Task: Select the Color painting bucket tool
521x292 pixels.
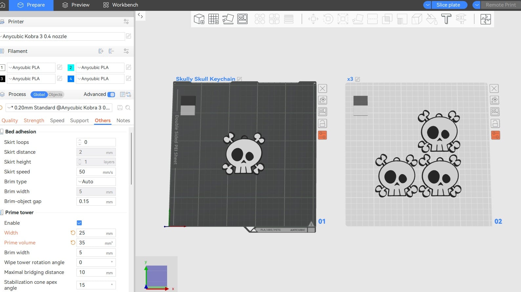Action: click(431, 19)
